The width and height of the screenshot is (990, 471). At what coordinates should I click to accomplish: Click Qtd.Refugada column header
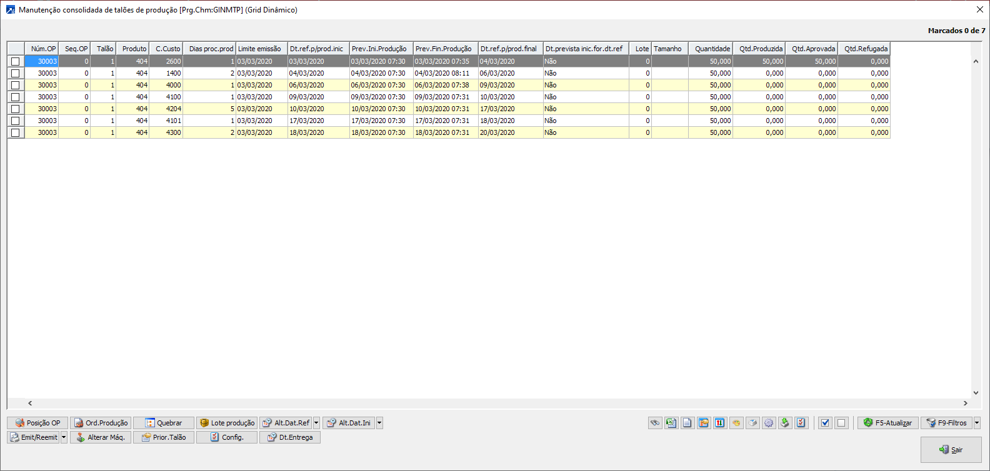864,49
